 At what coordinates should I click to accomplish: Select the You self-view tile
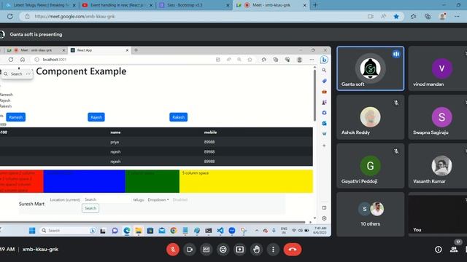(x=438, y=215)
